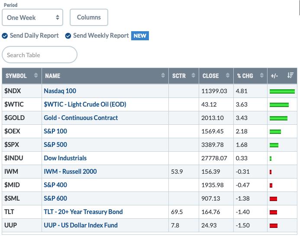This screenshot has width=300, height=237.
Task: Open $WTIC - Light Crude Oil (EOD) link
Action: pos(85,104)
